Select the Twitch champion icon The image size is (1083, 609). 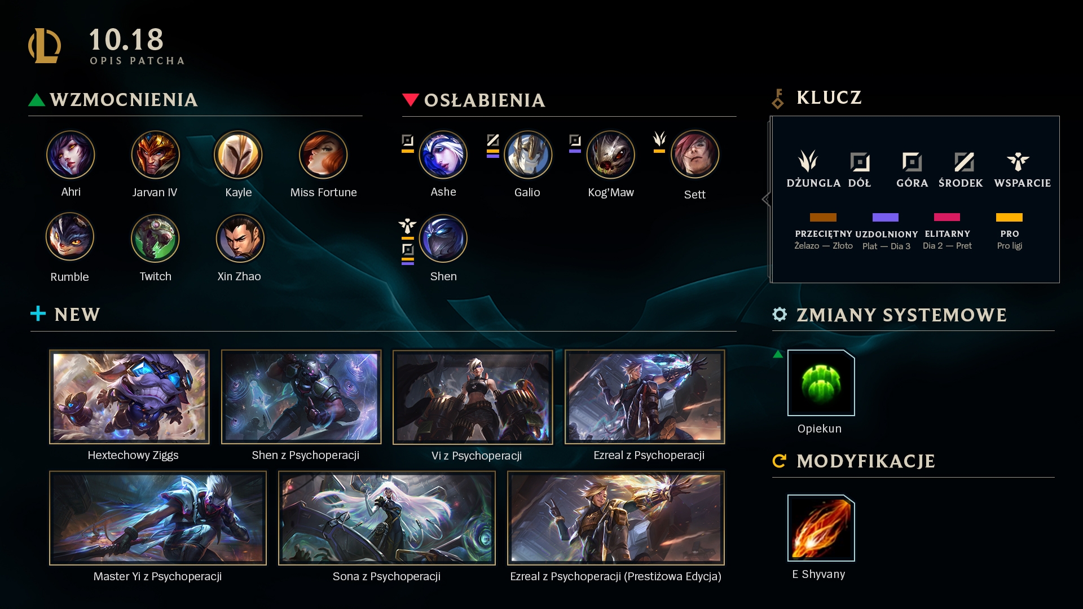coord(155,239)
